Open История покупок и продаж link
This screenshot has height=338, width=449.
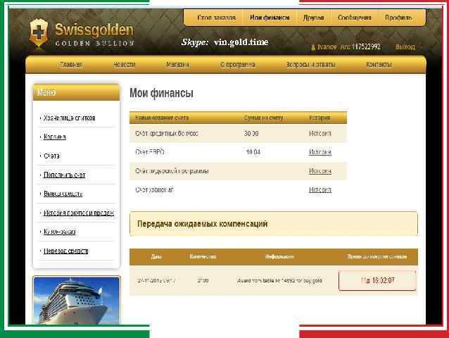click(x=79, y=213)
